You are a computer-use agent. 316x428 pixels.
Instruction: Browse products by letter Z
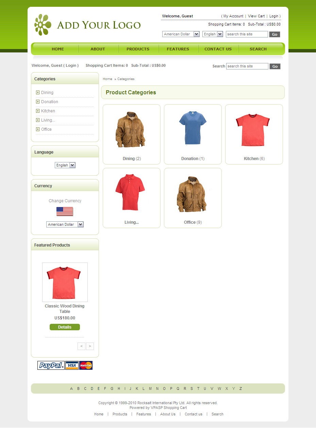[240, 389]
